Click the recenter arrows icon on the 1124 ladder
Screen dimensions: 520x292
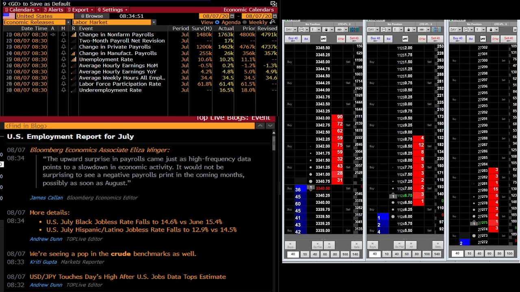[x=437, y=30]
